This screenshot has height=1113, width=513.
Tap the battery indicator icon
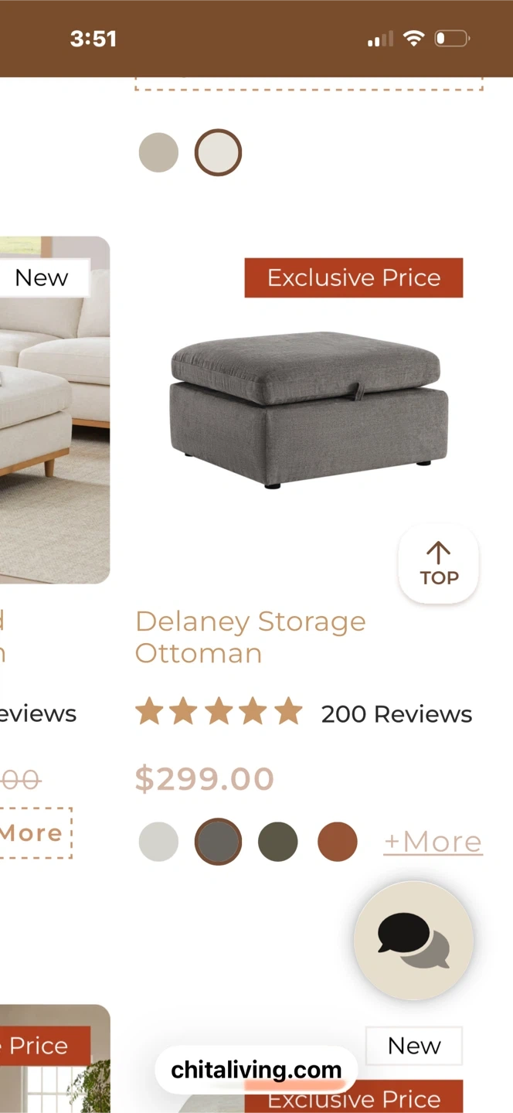tap(453, 38)
